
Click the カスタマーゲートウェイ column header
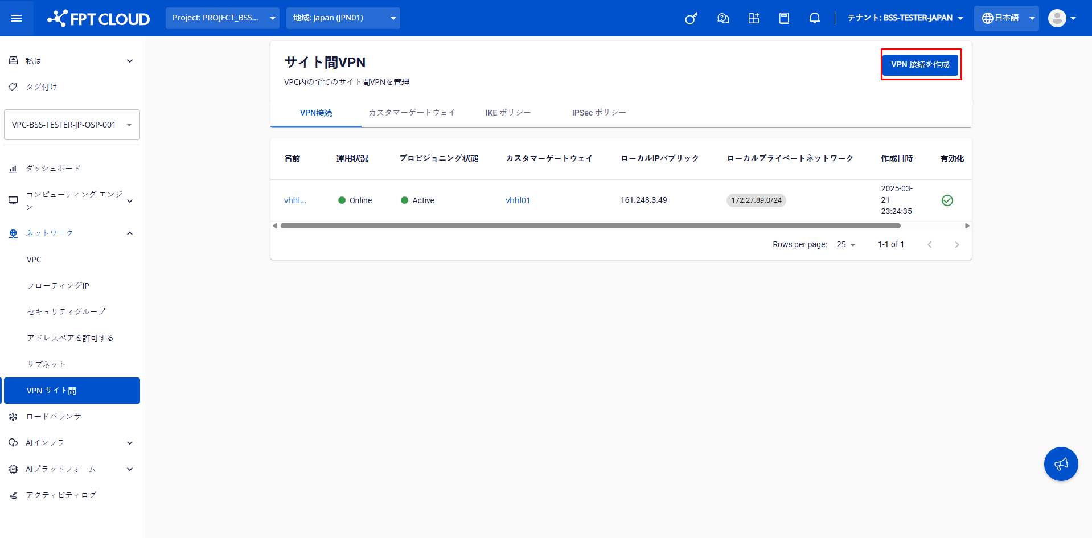(549, 158)
